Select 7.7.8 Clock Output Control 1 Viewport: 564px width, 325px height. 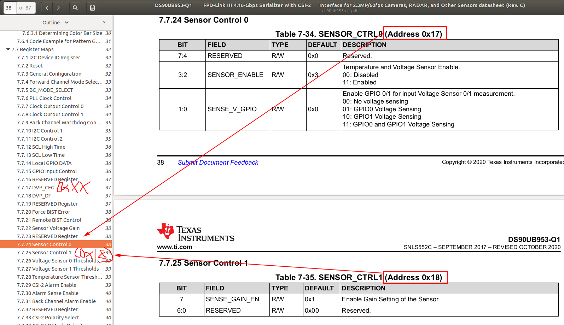[50, 114]
